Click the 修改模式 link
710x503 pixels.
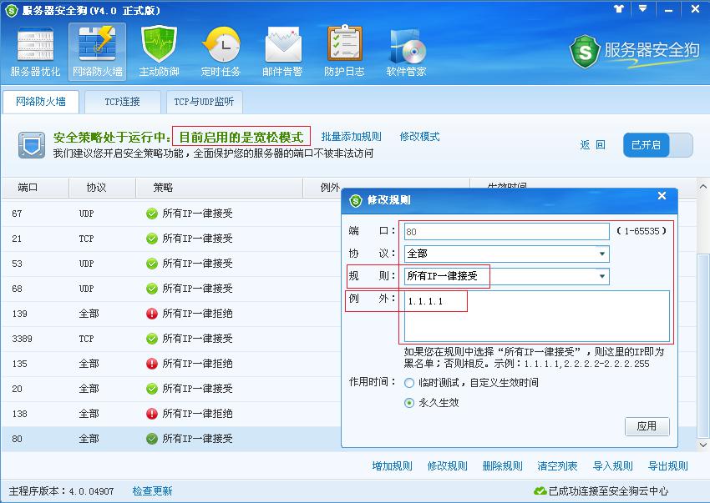tap(420, 137)
